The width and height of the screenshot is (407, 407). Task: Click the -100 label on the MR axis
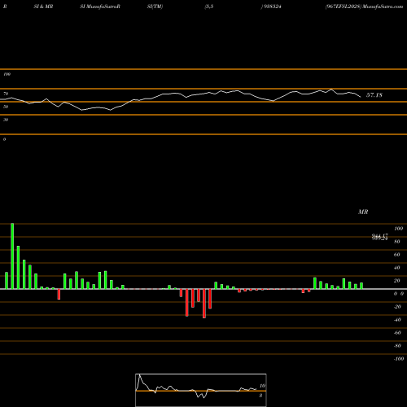399,359
